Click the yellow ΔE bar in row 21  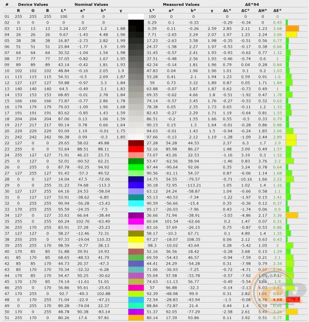point(291,137)
